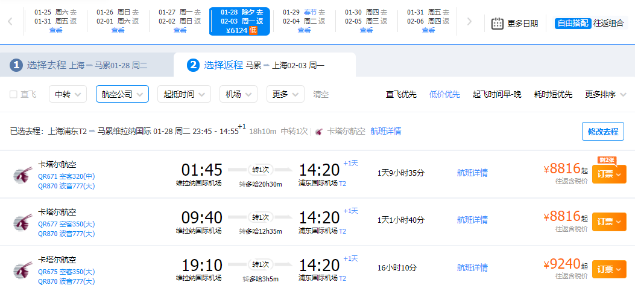Enable the 直飞 direct flight checkbox
Screen dimensions: 635x291
point(13,94)
